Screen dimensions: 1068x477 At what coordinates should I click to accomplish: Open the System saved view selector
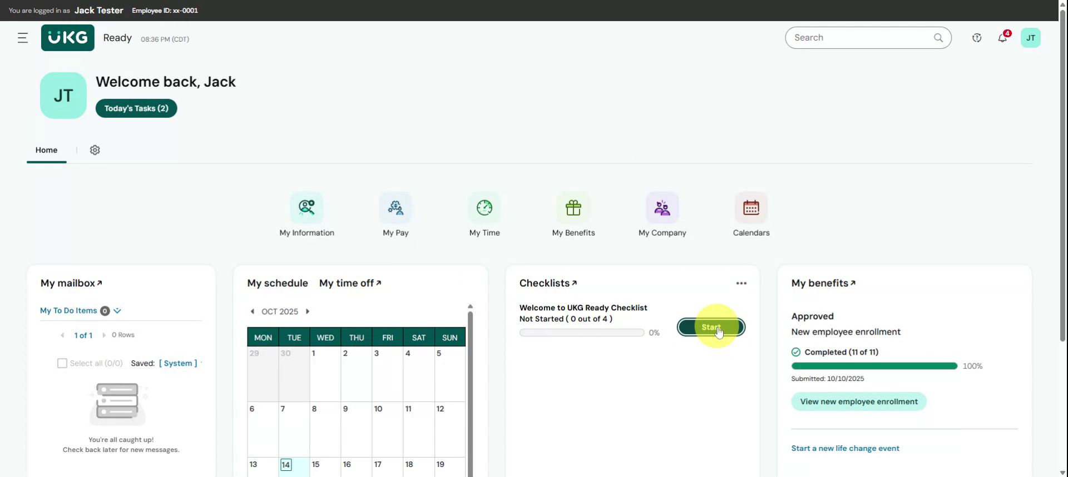178,363
